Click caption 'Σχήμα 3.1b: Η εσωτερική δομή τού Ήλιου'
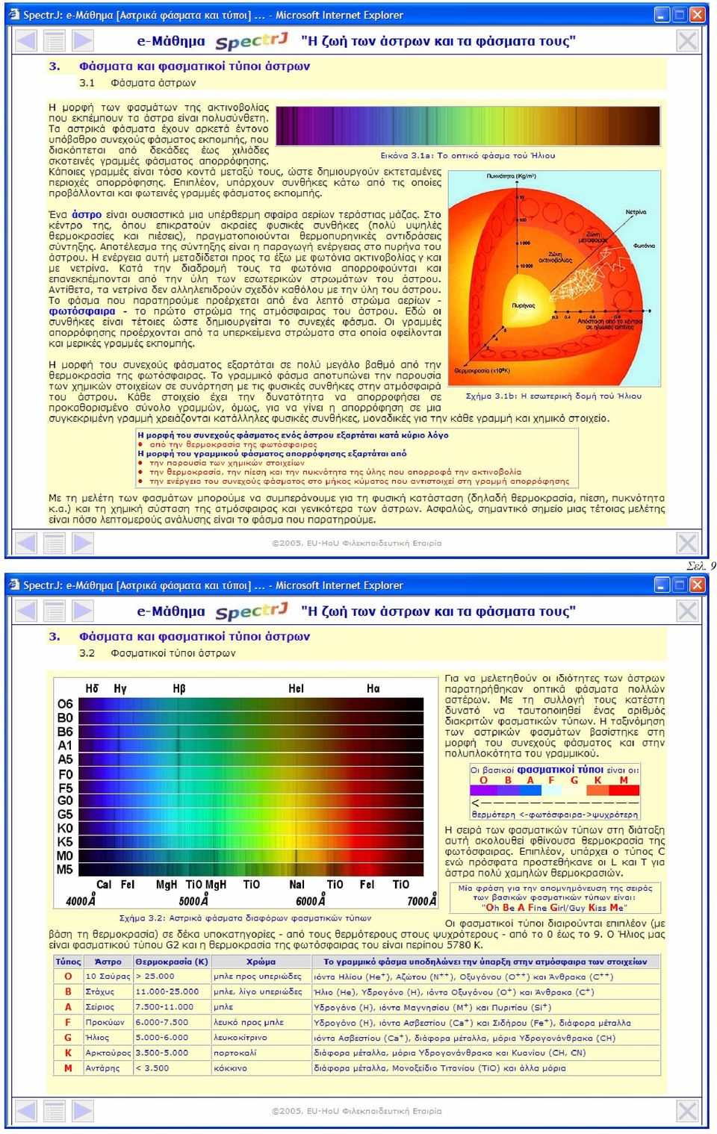717x1134 pixels. tap(553, 396)
